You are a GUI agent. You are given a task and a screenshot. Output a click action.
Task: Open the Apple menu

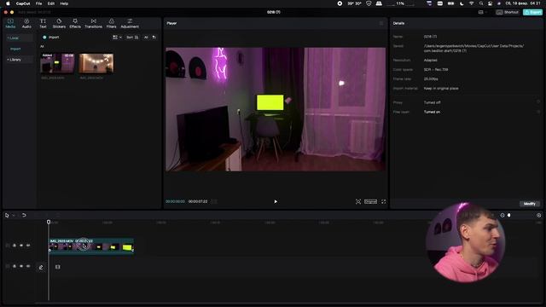tap(8, 3)
